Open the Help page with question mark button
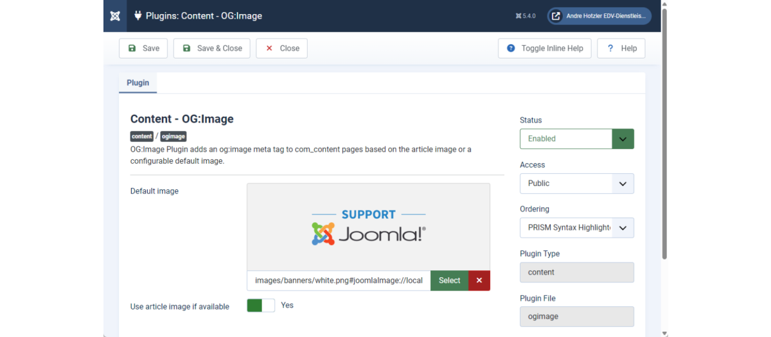The height and width of the screenshot is (337, 771). 621,48
